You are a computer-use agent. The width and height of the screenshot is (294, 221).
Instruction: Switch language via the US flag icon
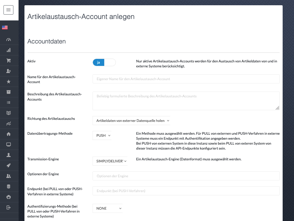[5, 28]
